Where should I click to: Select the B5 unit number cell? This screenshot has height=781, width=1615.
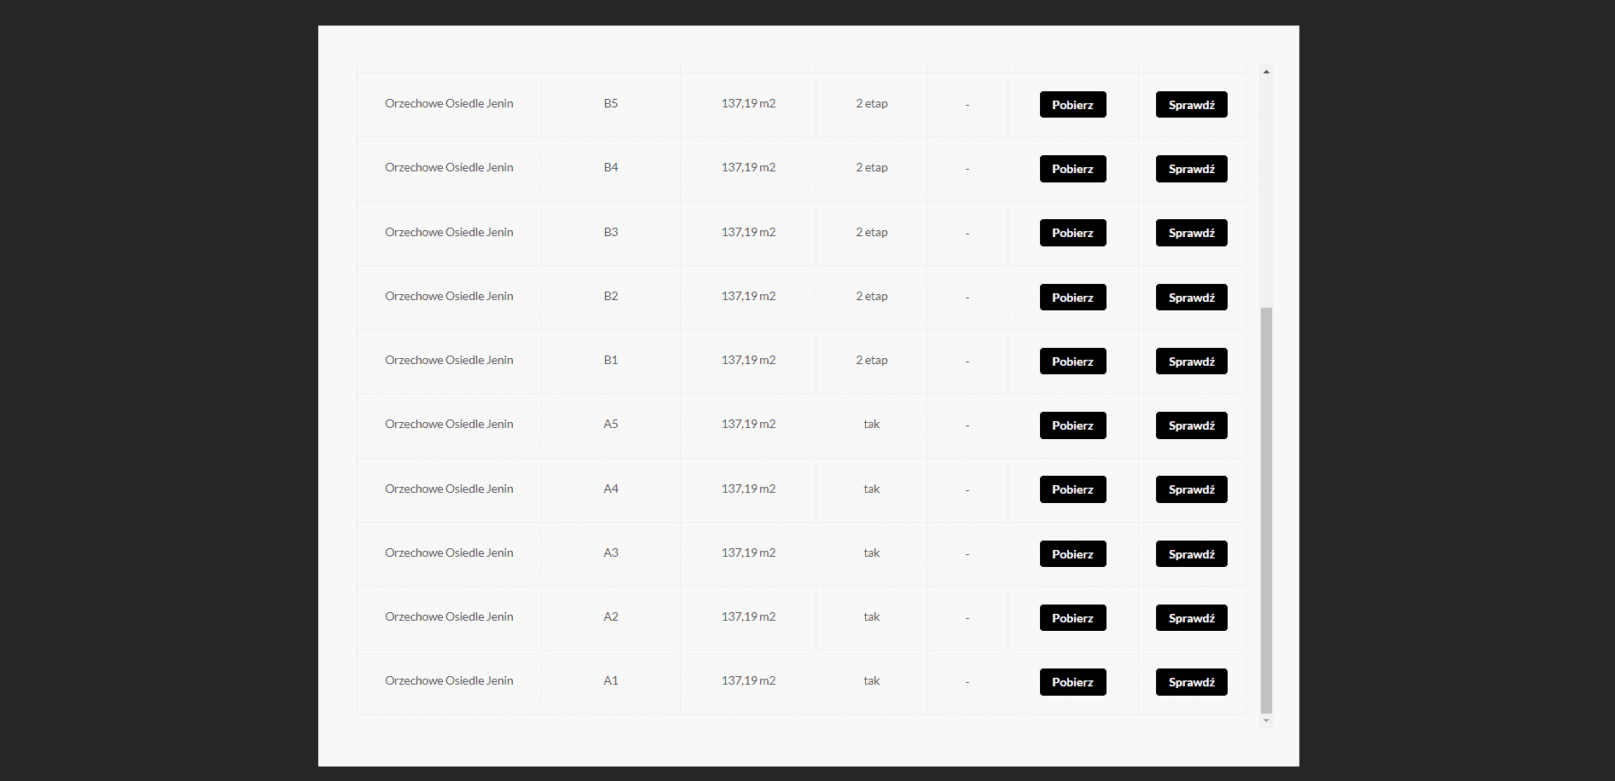point(611,104)
